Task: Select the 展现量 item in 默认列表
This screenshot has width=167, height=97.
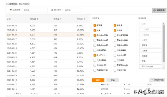Action: pos(150,45)
